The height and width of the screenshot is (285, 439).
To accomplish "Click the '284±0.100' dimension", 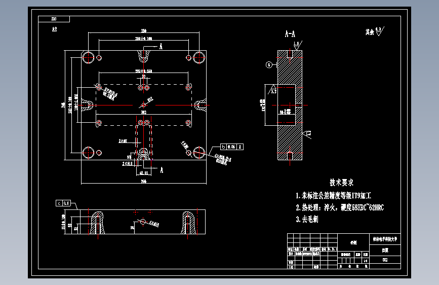I will coord(143,39).
